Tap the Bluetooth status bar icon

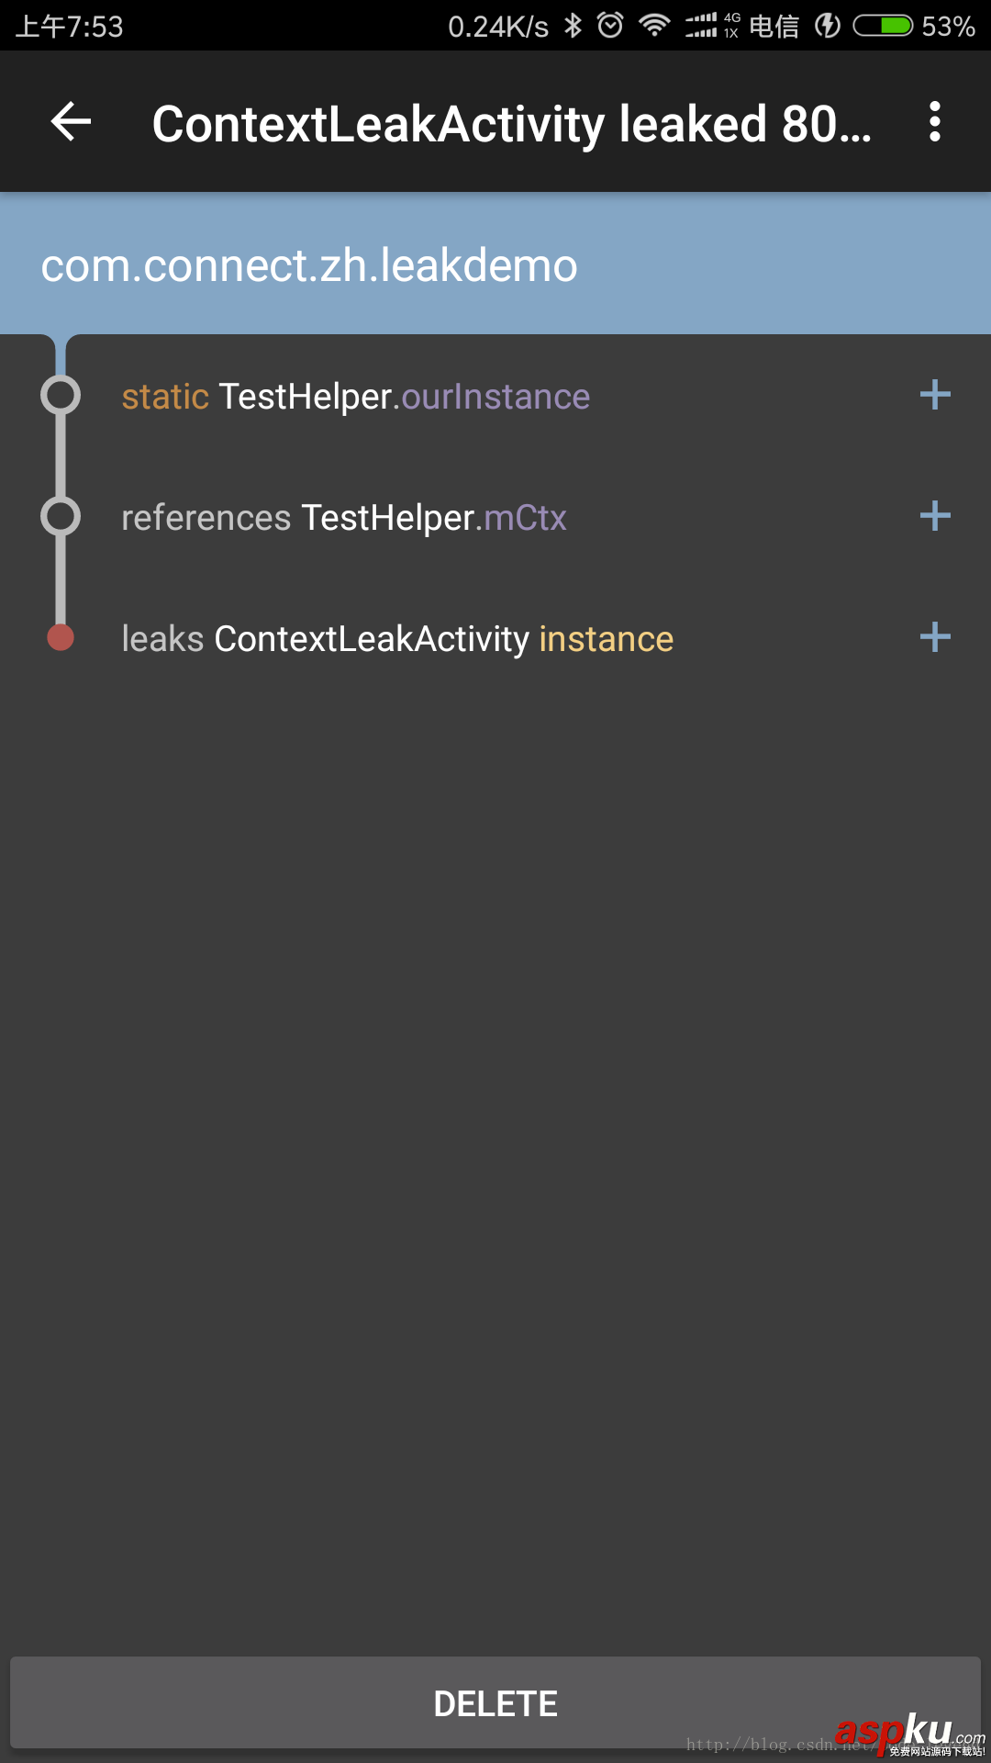pos(573,26)
